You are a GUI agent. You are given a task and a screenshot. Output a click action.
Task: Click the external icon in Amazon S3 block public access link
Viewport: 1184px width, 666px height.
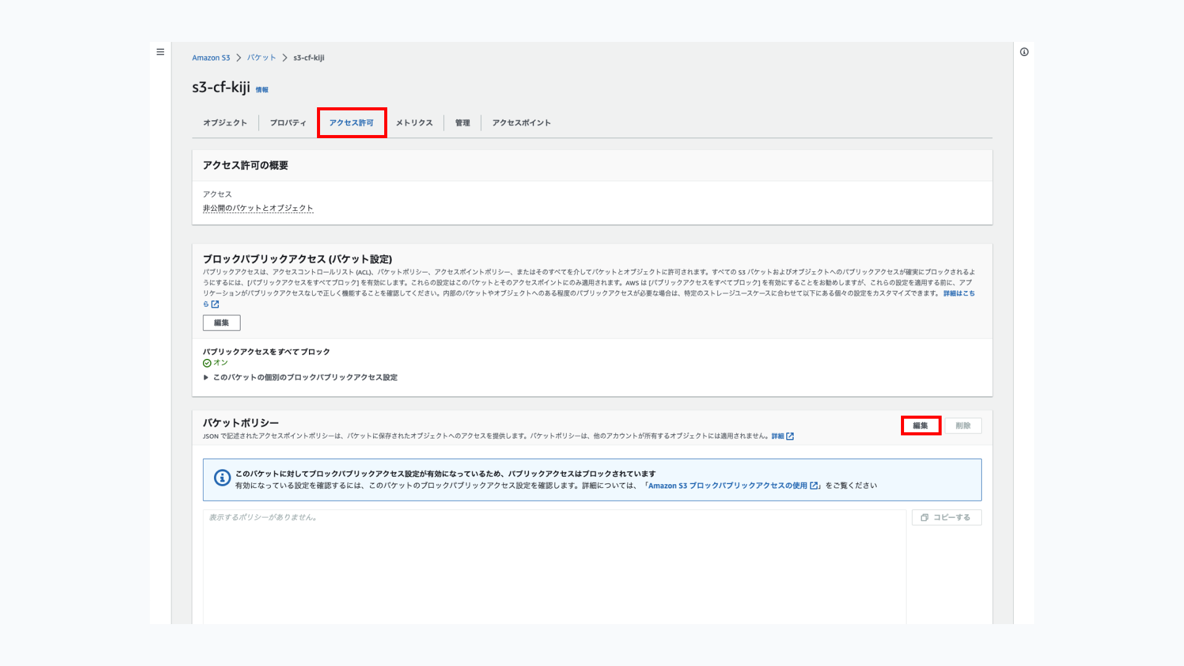tap(814, 486)
